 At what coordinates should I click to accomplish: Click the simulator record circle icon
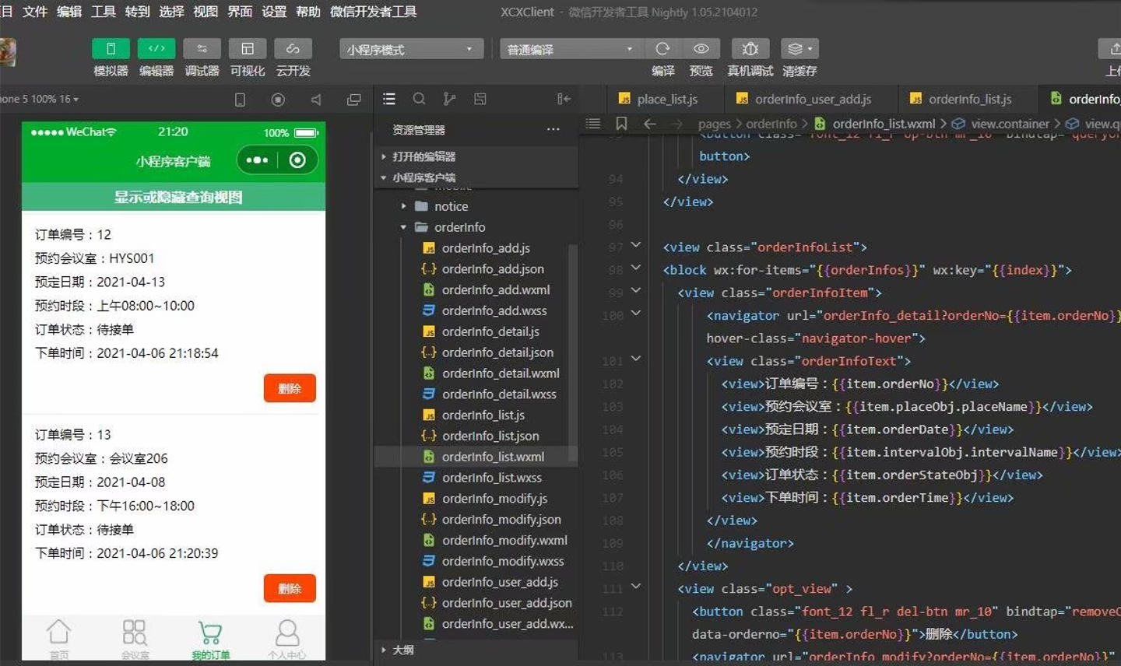coord(278,100)
